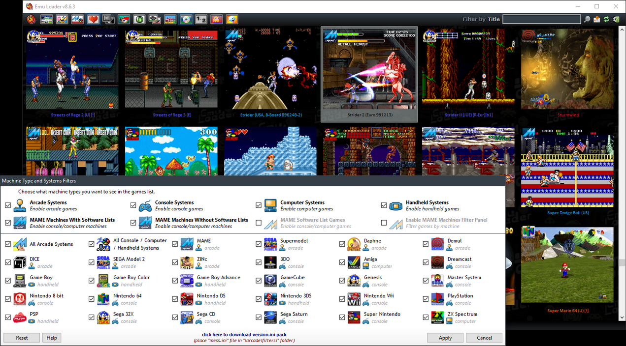Click the Daphne system icon
The width and height of the screenshot is (626, 346).
pos(354,244)
